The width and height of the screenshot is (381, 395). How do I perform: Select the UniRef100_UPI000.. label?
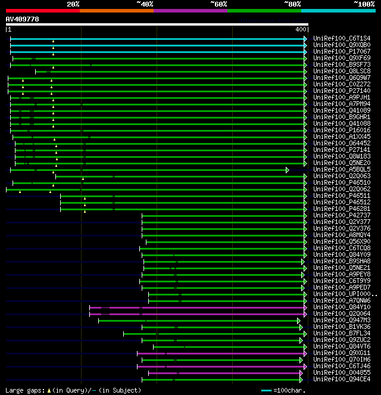(x=345, y=294)
